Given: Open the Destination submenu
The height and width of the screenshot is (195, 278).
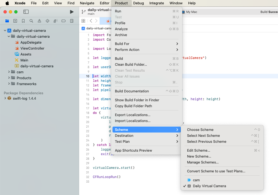Looking at the screenshot, I should 146,135.
